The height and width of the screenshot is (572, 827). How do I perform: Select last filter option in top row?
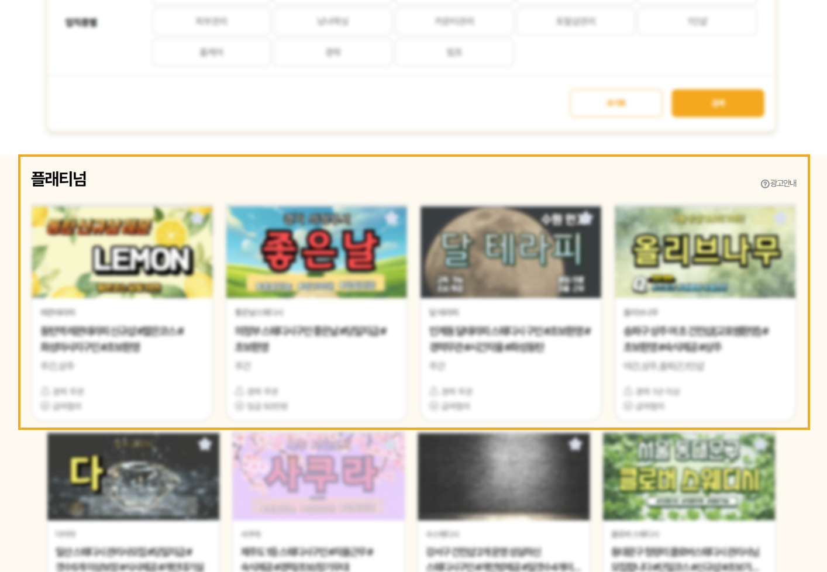[697, 22]
